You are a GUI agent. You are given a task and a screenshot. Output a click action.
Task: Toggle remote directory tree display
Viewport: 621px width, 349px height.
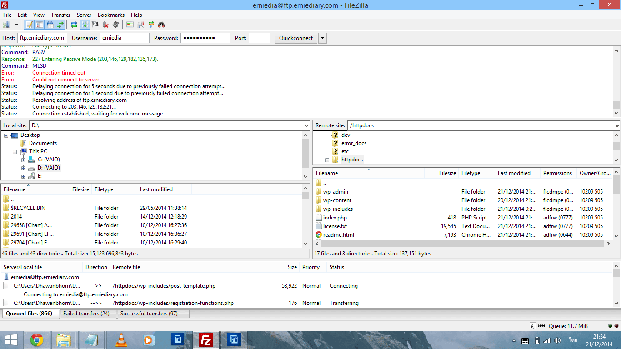click(x=50, y=25)
